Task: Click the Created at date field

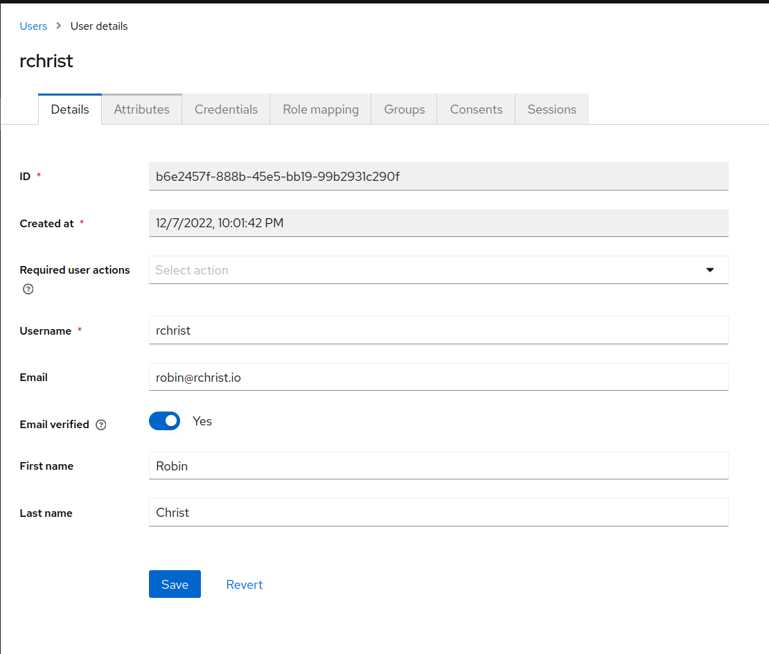Action: (x=439, y=223)
